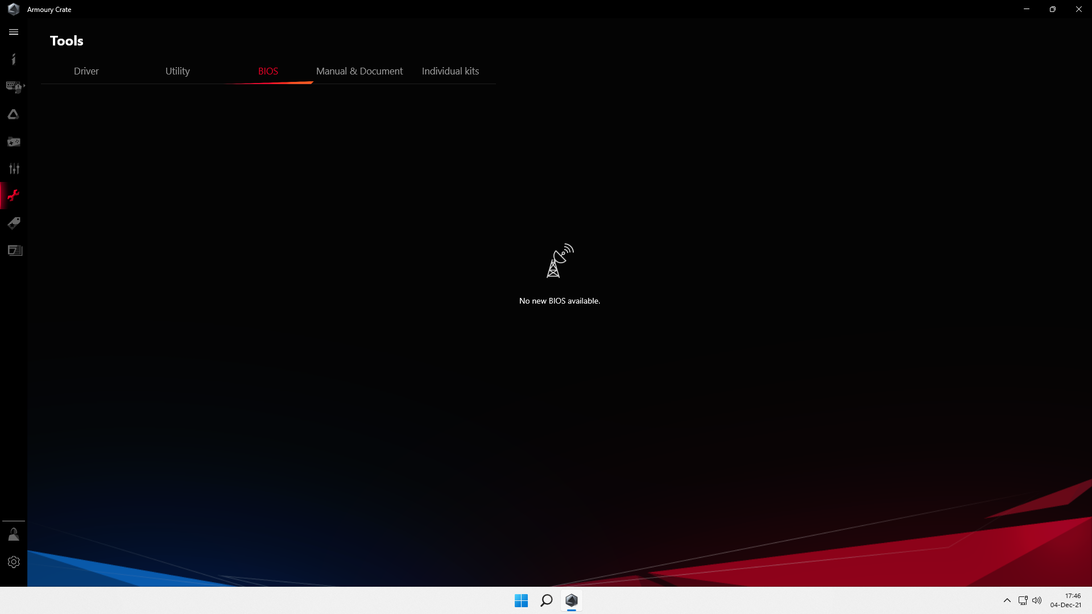Select the BIOS tab
The width and height of the screenshot is (1092, 614).
(x=268, y=71)
